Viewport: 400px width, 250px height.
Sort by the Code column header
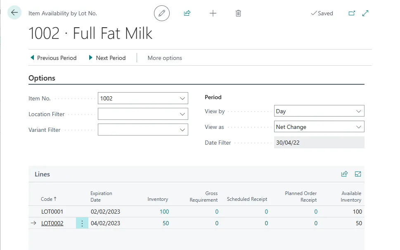click(x=48, y=199)
